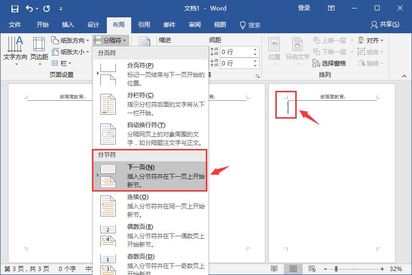
Task: Click the upper 0 行 spacing field
Action: [236, 52]
